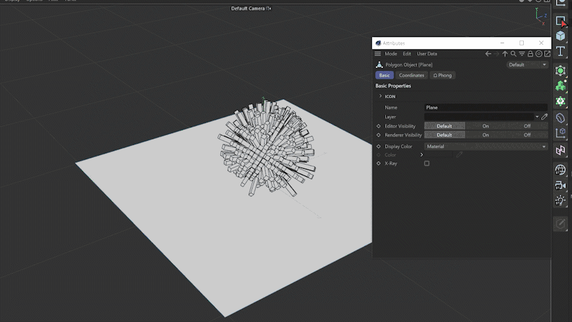572x322 pixels.
Task: Switch to the Coordinates tab
Action: [x=412, y=75]
